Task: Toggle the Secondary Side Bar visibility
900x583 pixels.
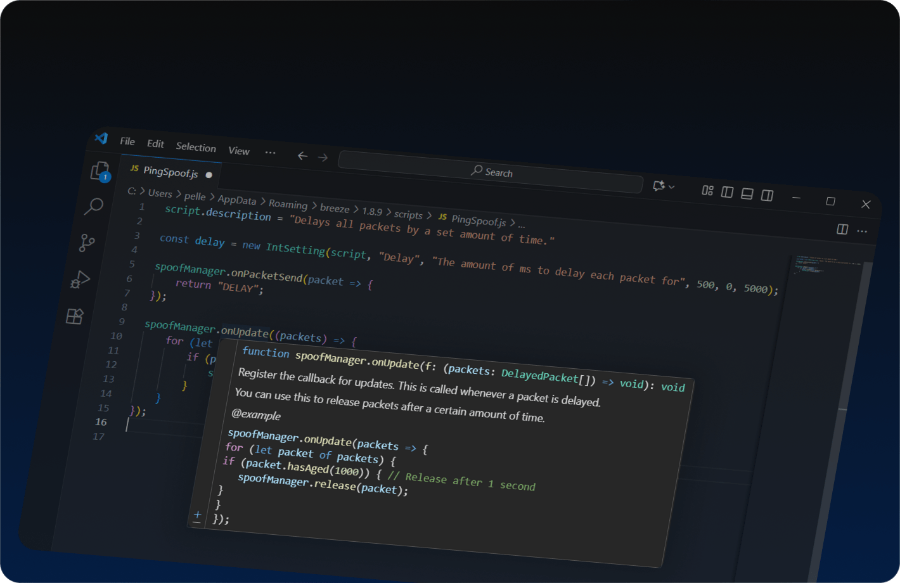Action: pos(767,195)
